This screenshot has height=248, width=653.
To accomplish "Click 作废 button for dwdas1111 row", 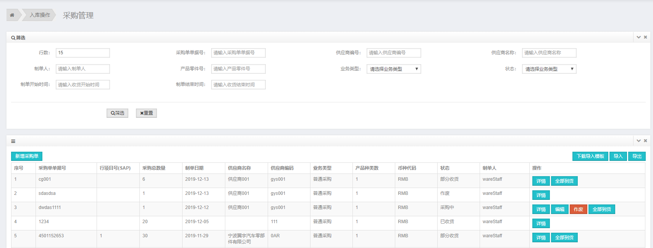I will pos(578,209).
